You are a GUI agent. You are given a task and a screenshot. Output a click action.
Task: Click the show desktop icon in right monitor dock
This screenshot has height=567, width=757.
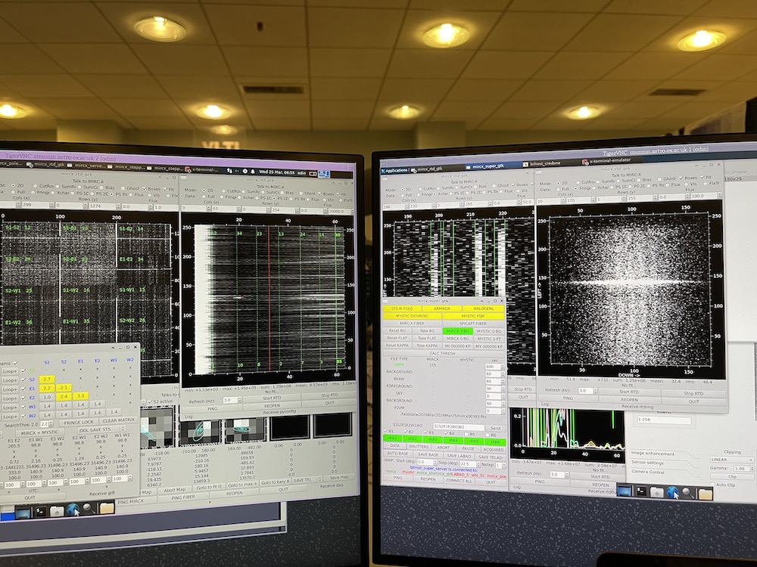point(625,491)
